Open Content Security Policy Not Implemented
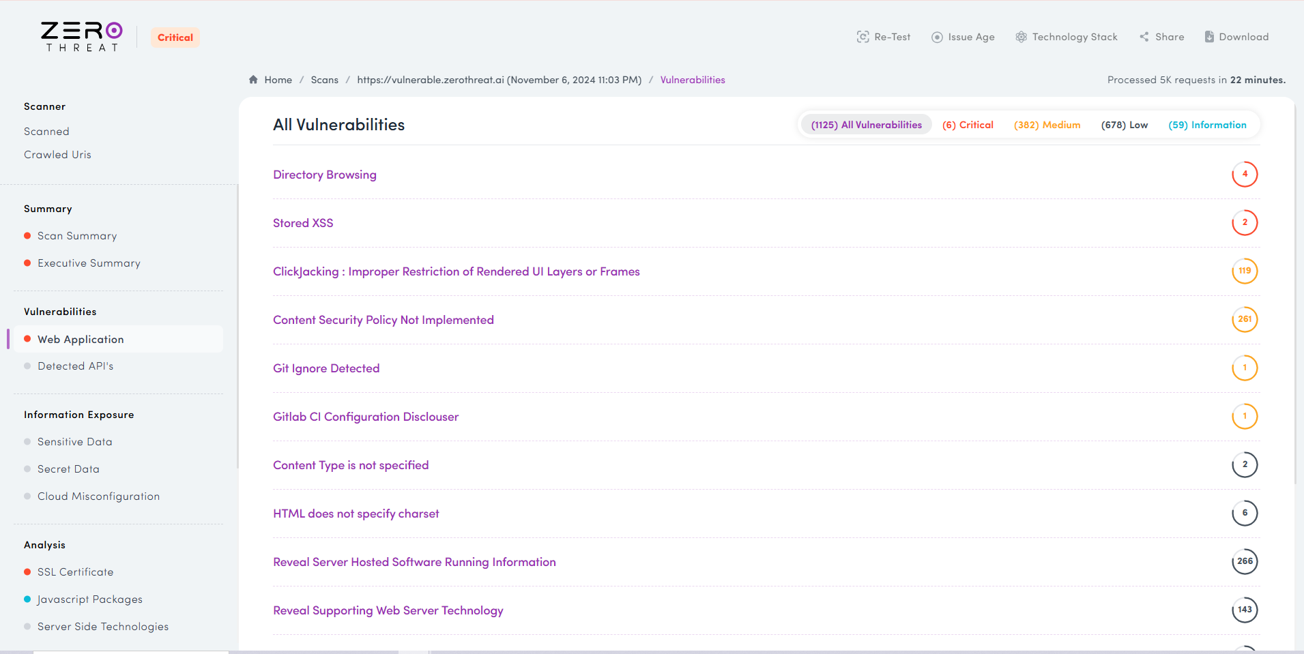The height and width of the screenshot is (654, 1304). [x=383, y=320]
